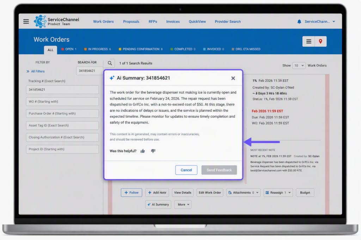Show COMPLETED work orders tab
This screenshot has height=240, width=361.
tap(183, 49)
